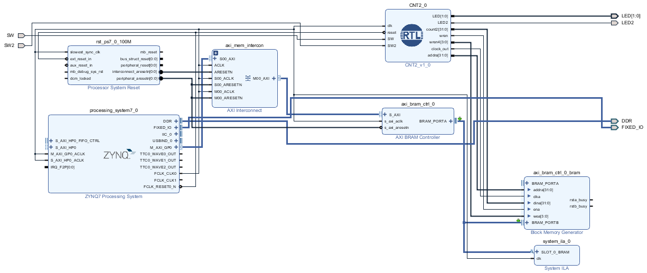Screen dimensions: 647x273
Task: Select the LED[1:0] output port
Action: pos(614,16)
